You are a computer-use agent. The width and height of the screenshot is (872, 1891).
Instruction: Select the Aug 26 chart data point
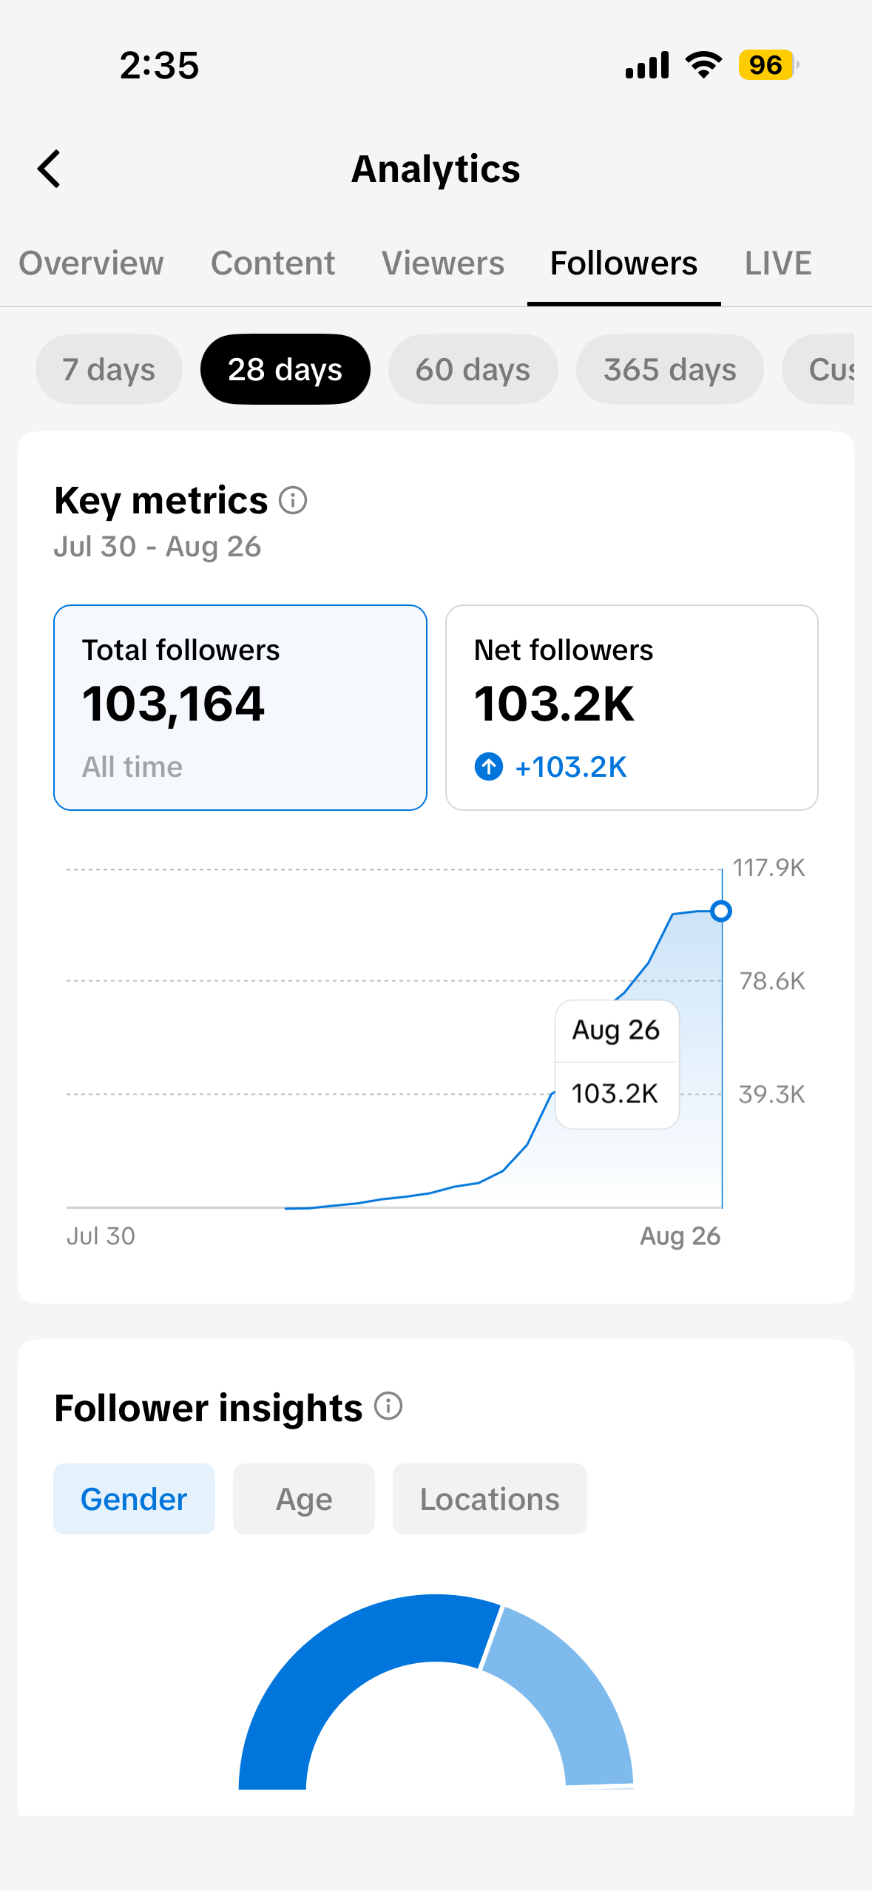[x=721, y=911]
